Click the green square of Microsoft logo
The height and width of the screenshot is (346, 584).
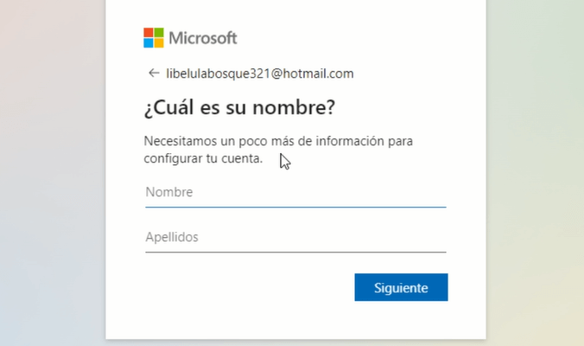[x=159, y=33]
